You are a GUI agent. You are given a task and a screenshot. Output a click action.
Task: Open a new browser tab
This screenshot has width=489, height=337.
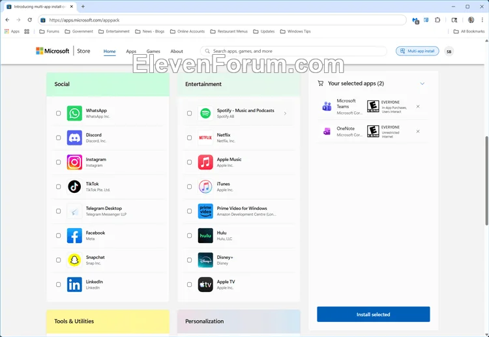[83, 7]
